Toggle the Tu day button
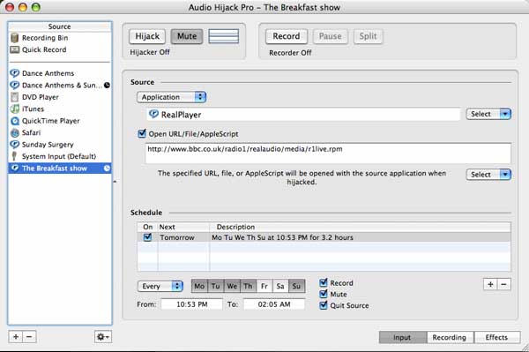 pos(216,286)
